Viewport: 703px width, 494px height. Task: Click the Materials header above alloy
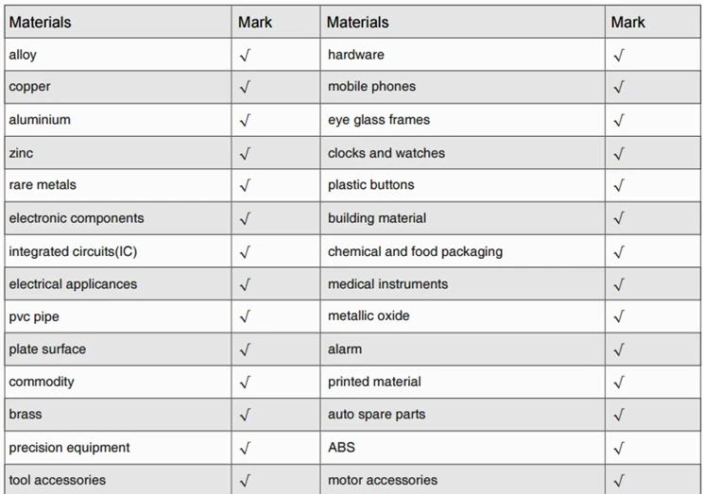point(40,22)
